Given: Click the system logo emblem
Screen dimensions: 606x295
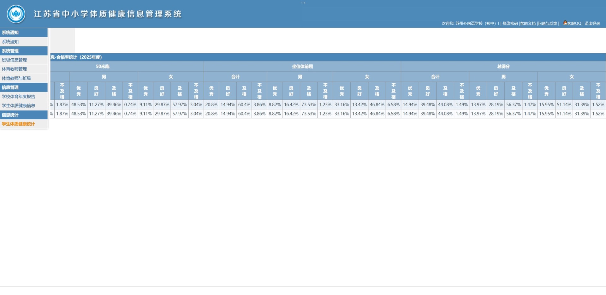Looking at the screenshot, I should [x=16, y=14].
